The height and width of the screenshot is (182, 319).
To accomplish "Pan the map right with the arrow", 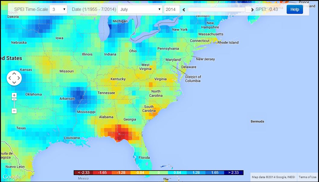I will [x=19, y=78].
